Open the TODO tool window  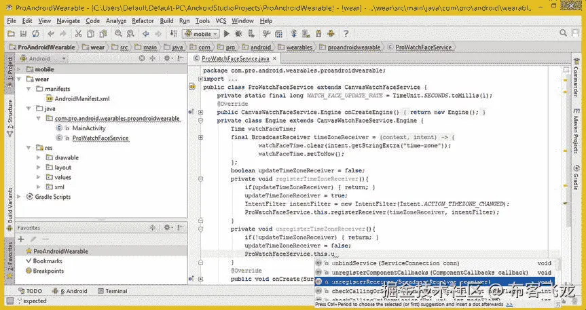coord(31,291)
